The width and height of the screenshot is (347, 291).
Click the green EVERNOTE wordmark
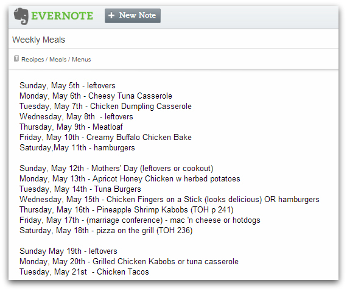62,16
